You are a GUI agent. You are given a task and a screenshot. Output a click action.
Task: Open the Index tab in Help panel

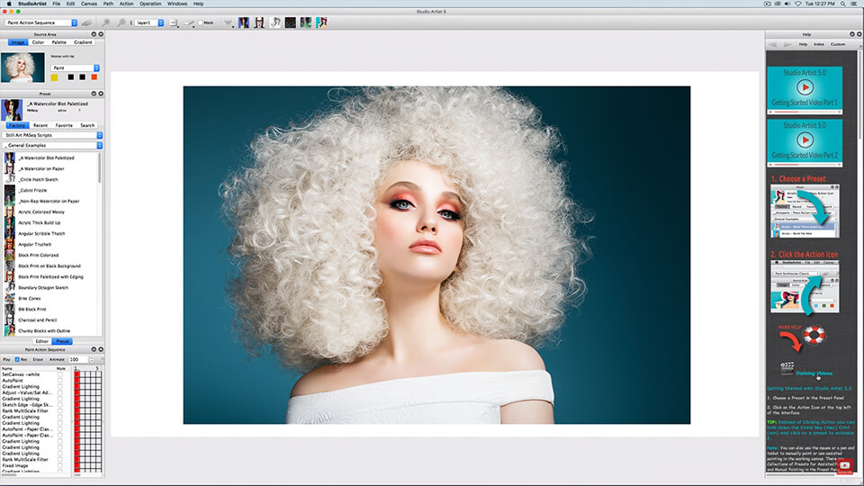(819, 44)
